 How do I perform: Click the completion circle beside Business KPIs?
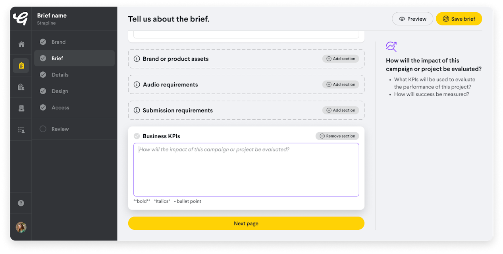coord(137,136)
